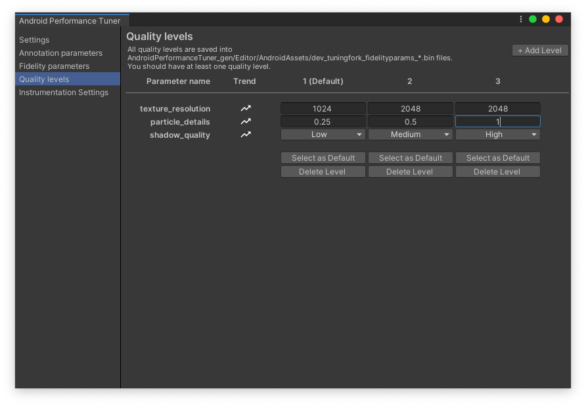The image size is (586, 406).
Task: Click the Android Performance Tuner tab
Action: pyautogui.click(x=70, y=21)
